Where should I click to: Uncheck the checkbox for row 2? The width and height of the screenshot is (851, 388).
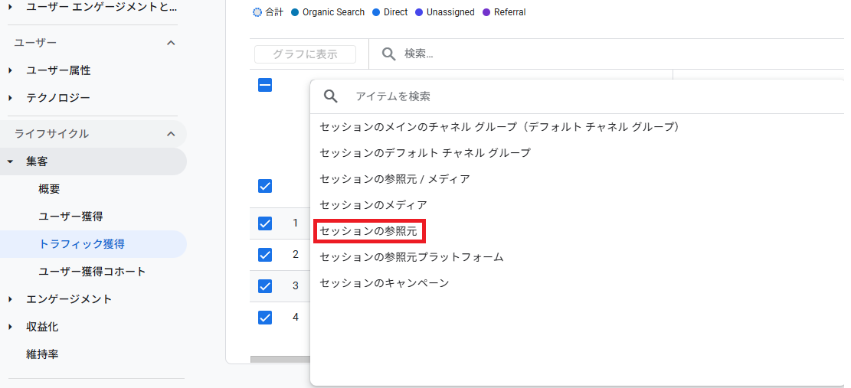(x=265, y=254)
